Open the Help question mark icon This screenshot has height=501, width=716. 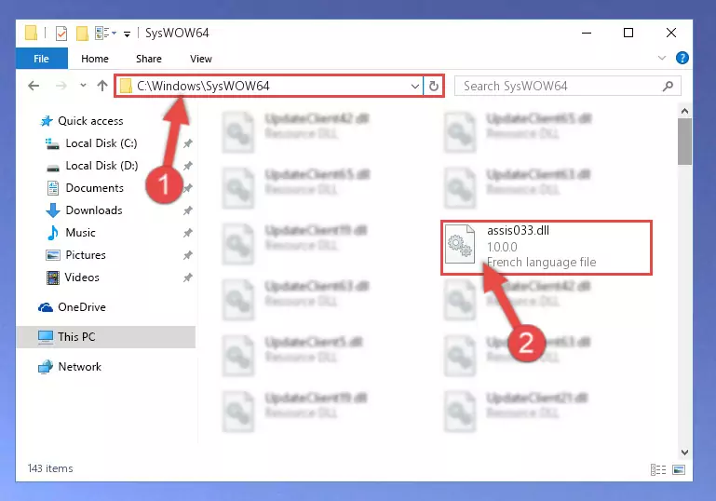[682, 58]
